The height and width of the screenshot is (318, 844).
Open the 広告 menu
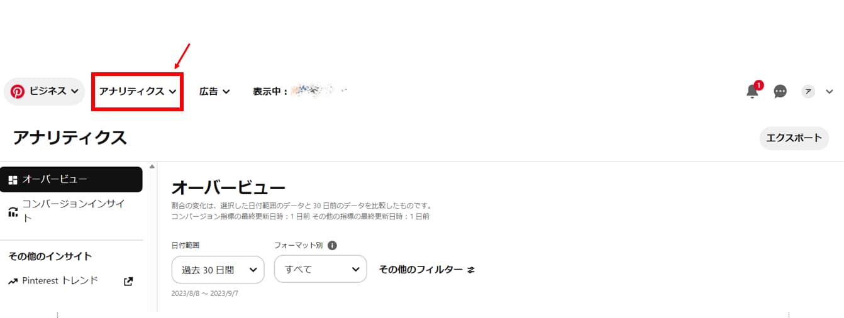point(214,92)
